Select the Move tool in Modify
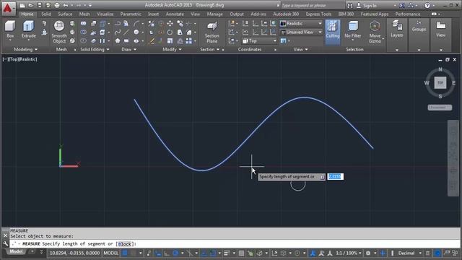462x260 pixels. [x=170, y=24]
